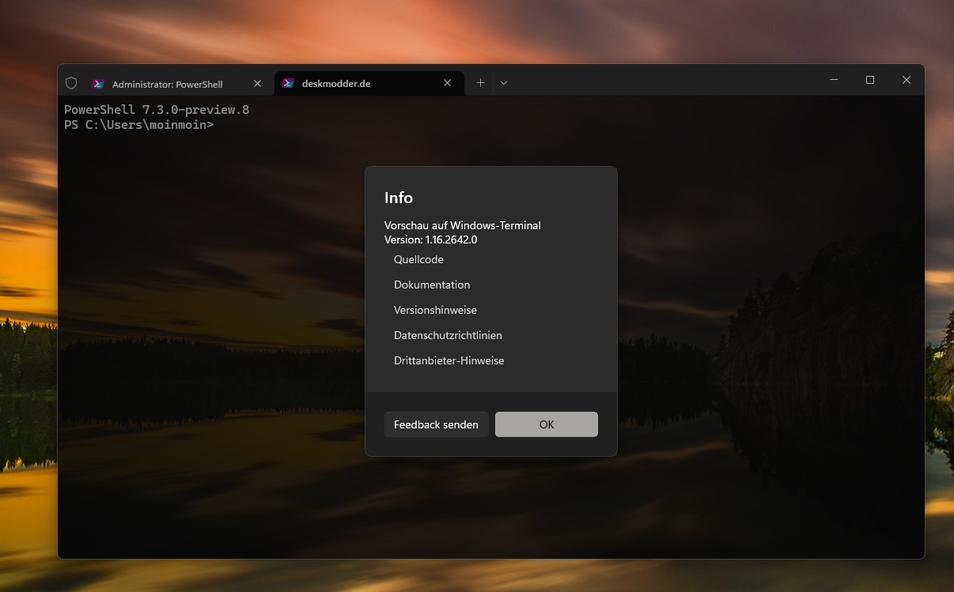Click the PowerShell icon on the deskmodder.de tab
This screenshot has height=592, width=954.
(x=288, y=83)
